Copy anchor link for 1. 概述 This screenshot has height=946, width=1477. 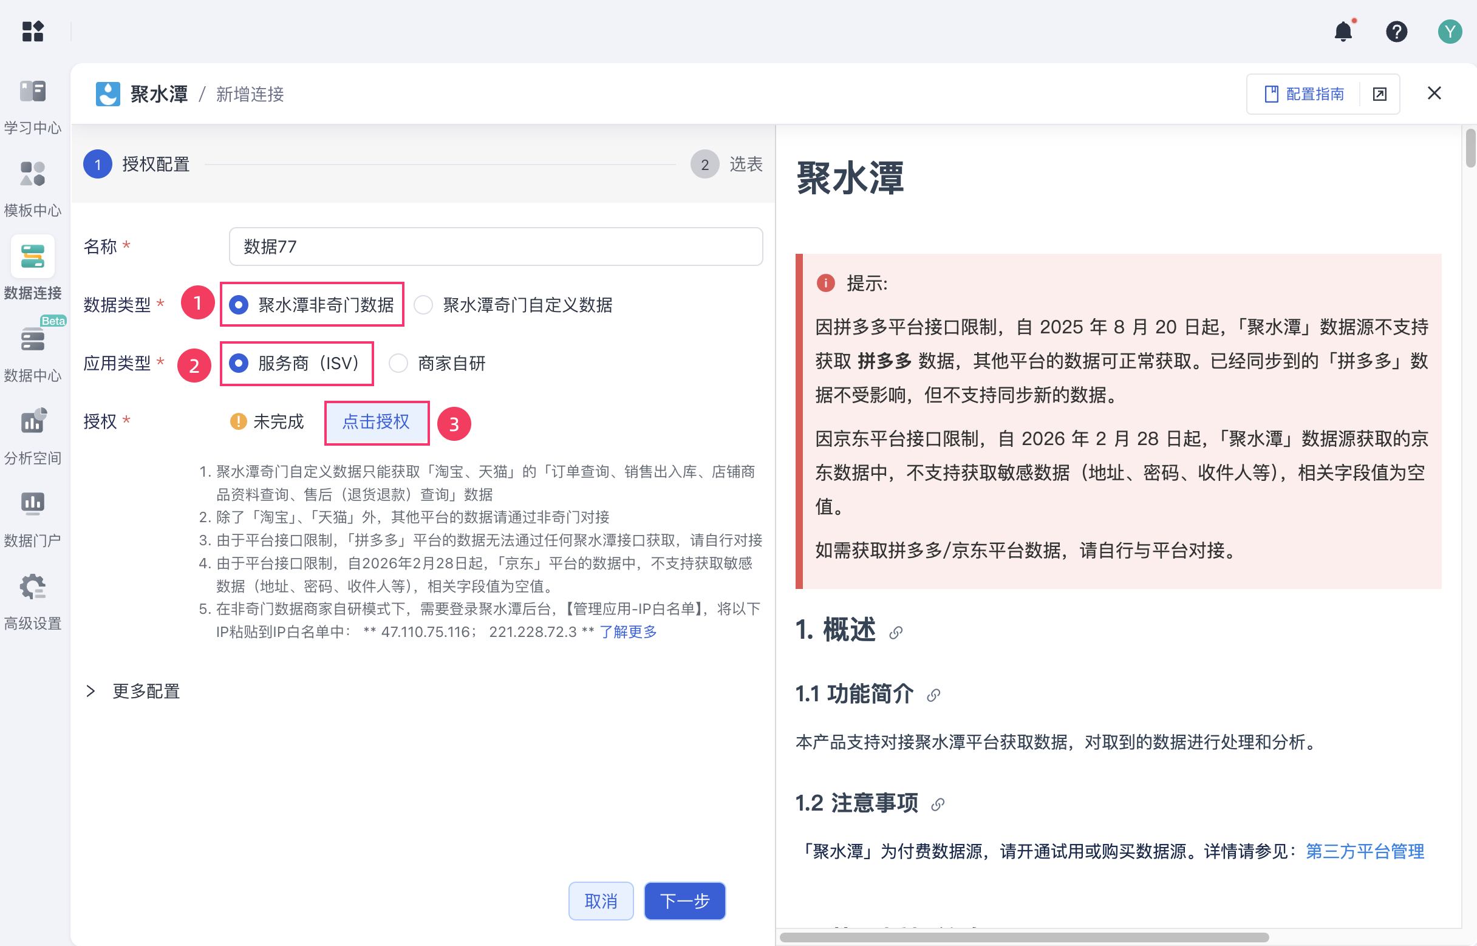(896, 632)
